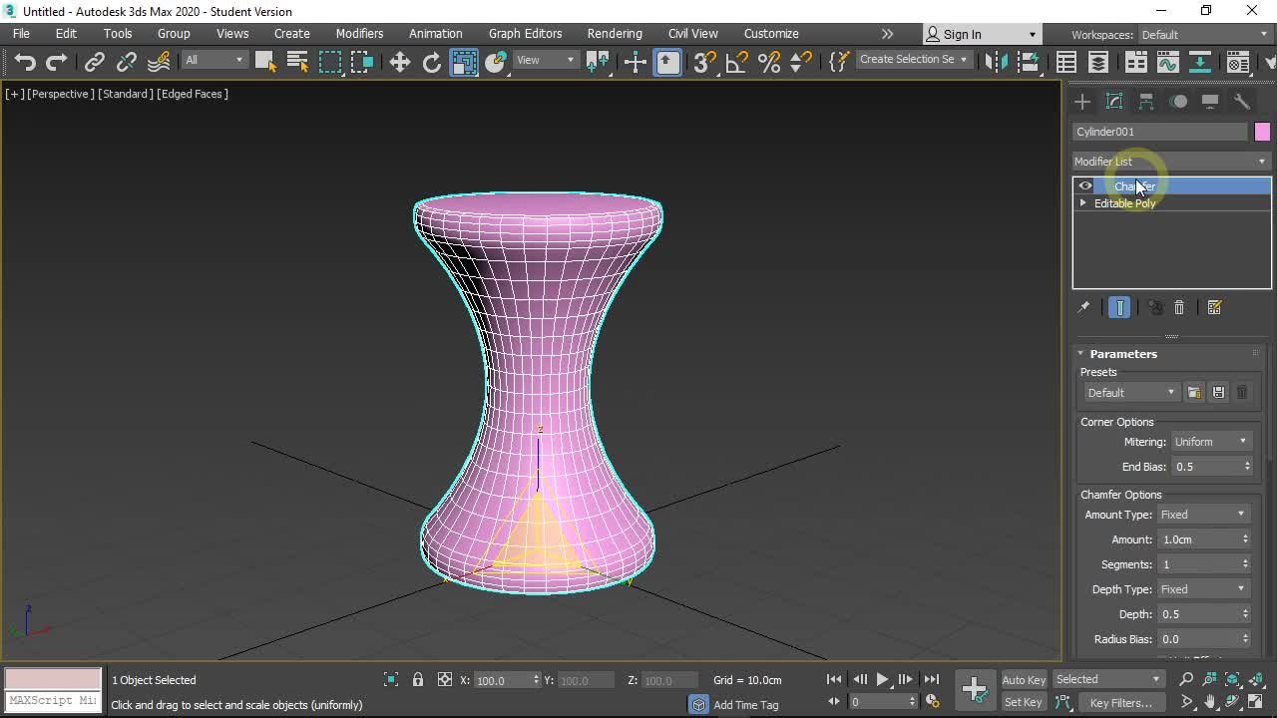The width and height of the screenshot is (1277, 718).
Task: Select the Move tool
Action: click(399, 62)
